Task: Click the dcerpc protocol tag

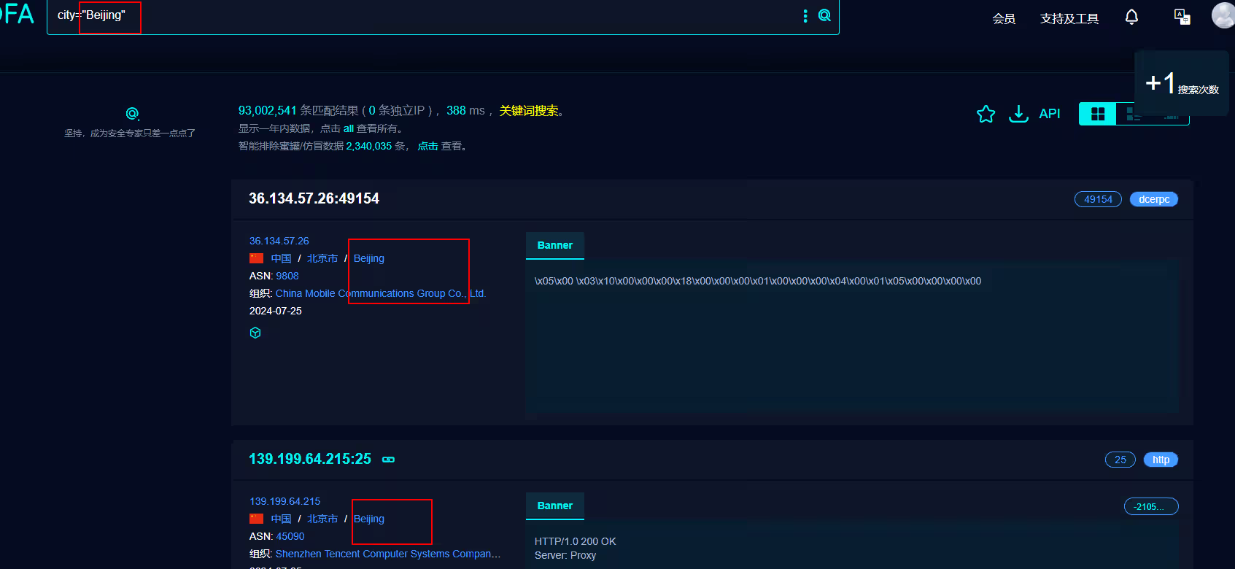Action: click(x=1153, y=199)
